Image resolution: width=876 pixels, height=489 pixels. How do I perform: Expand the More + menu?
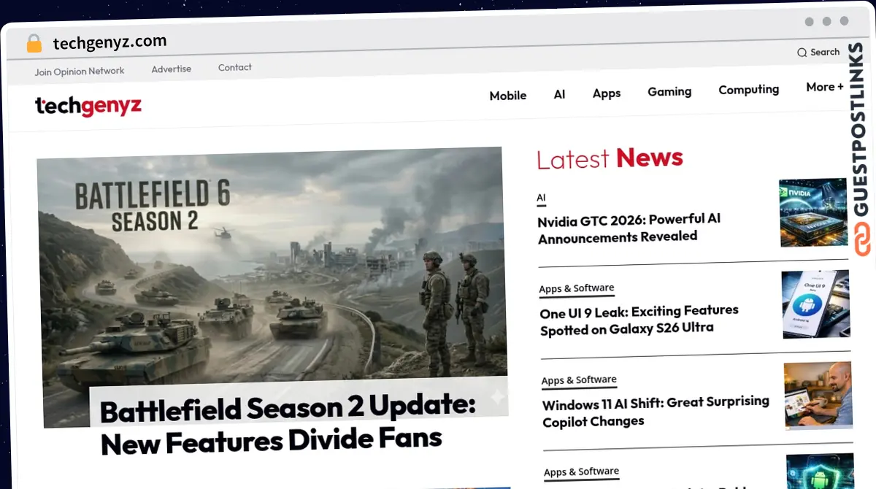point(824,87)
